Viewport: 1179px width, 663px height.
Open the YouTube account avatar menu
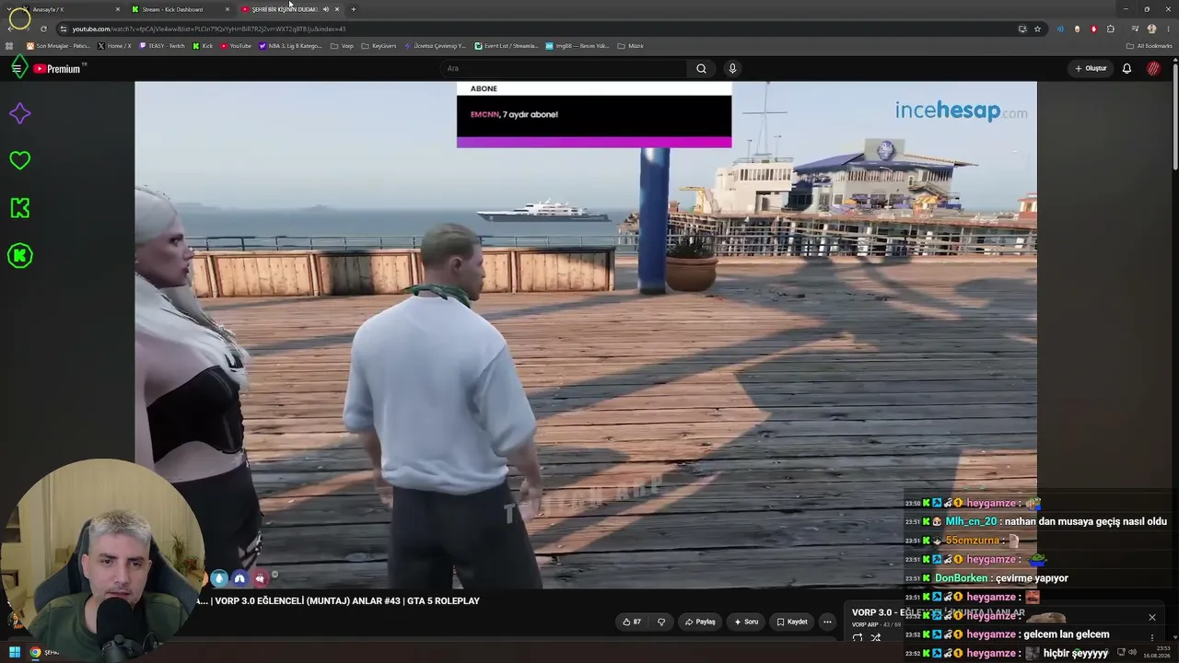[x=1153, y=68]
